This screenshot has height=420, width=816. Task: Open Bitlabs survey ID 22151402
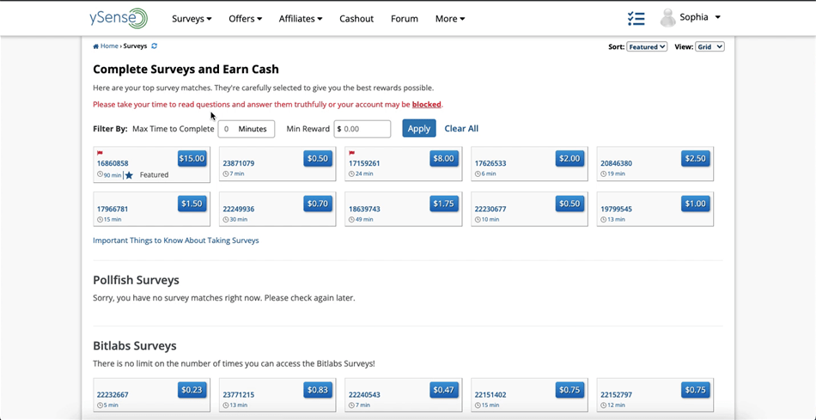pyautogui.click(x=490, y=395)
